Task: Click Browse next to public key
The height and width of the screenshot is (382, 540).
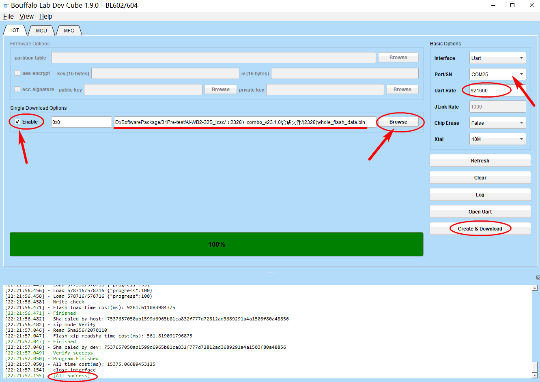Action: [220, 90]
